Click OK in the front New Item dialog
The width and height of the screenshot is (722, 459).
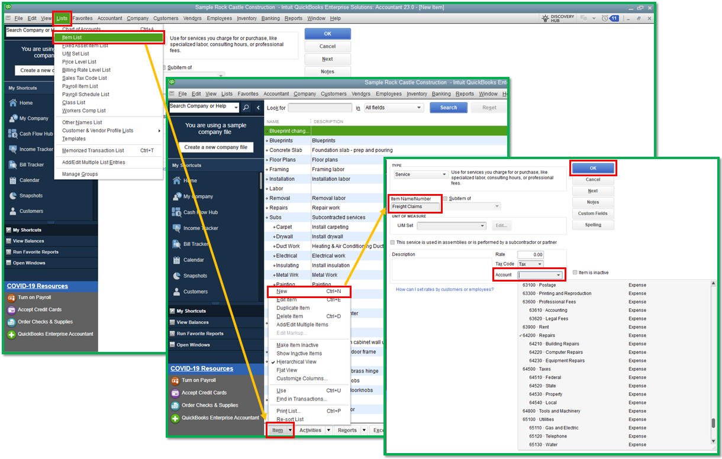click(x=593, y=168)
